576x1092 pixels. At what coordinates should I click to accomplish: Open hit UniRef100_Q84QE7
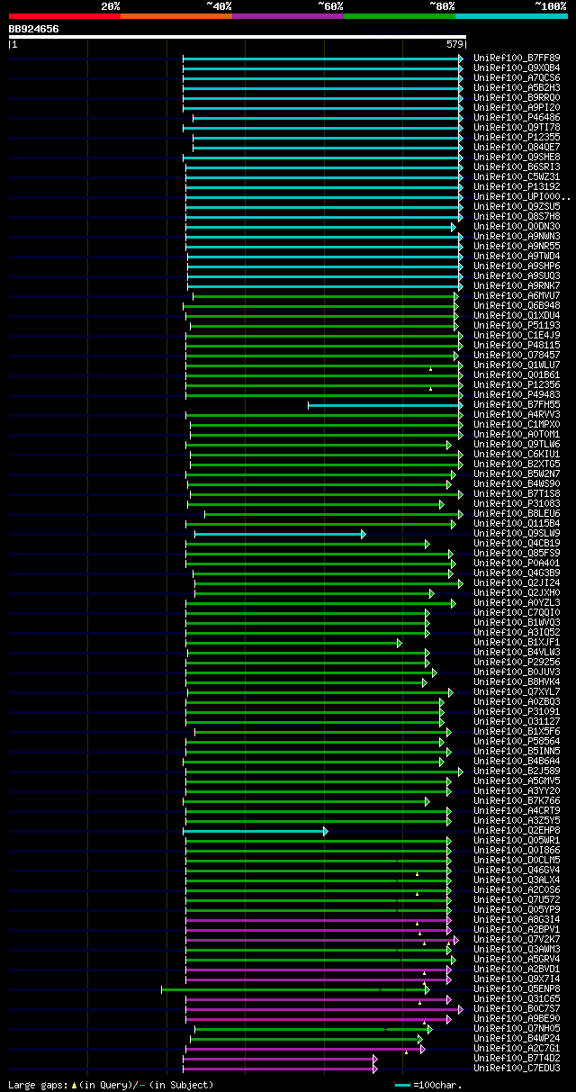[x=517, y=148]
